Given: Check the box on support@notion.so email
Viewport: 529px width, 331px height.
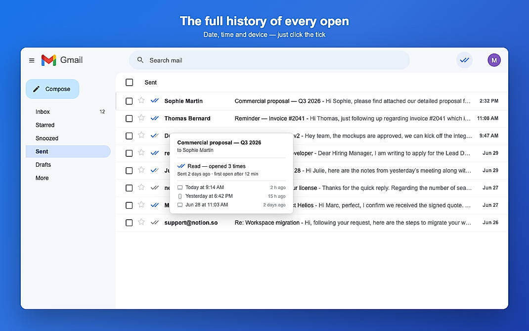Looking at the screenshot, I should [129, 223].
